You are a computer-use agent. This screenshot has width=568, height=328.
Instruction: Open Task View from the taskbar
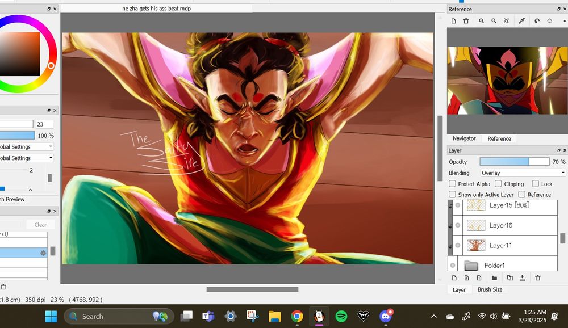click(x=186, y=317)
